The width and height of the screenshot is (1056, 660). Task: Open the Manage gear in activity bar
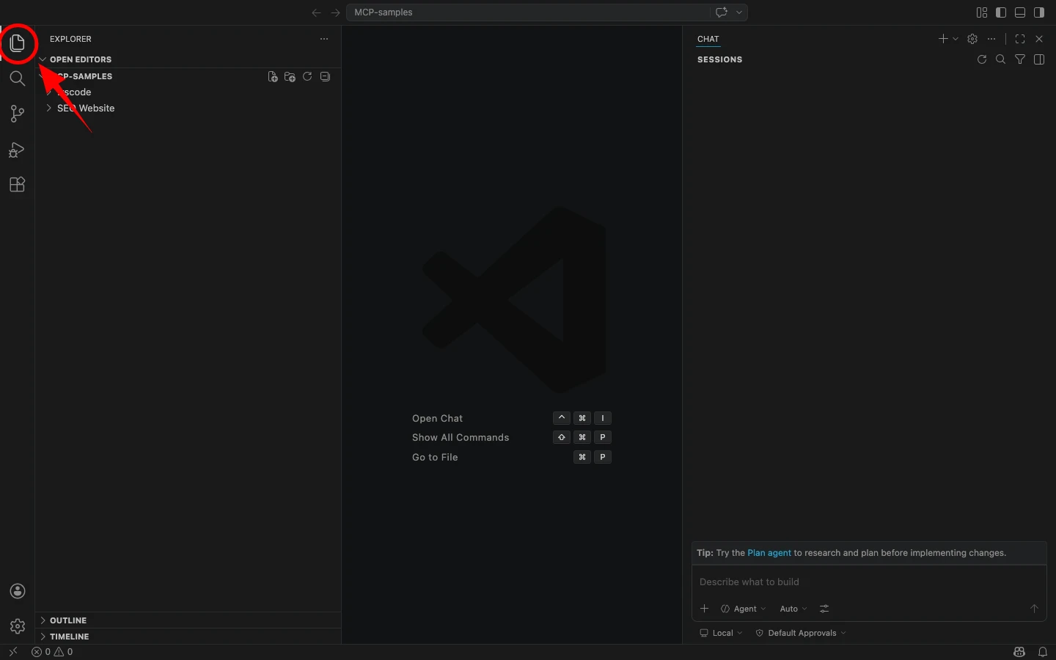coord(18,626)
